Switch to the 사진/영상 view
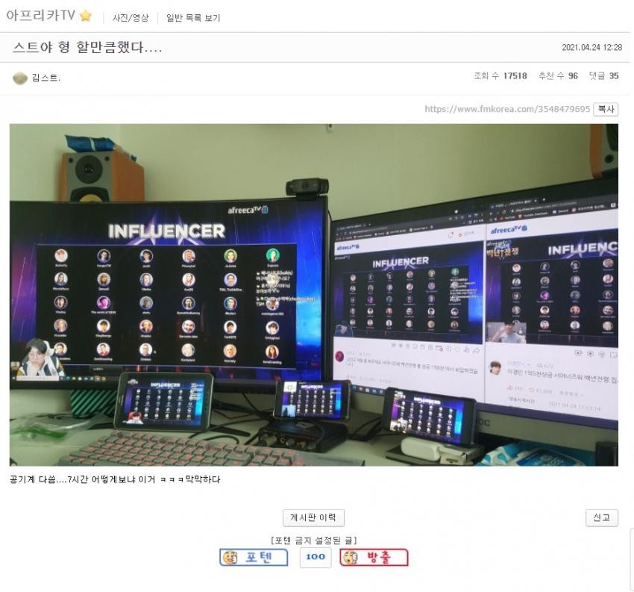 point(131,18)
